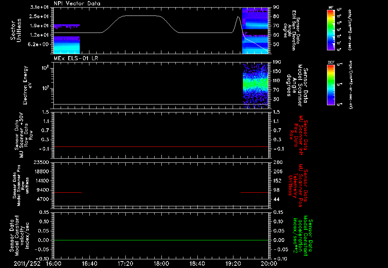Click the 19:20 time axis label
The image size is (388, 268).
coord(233,263)
